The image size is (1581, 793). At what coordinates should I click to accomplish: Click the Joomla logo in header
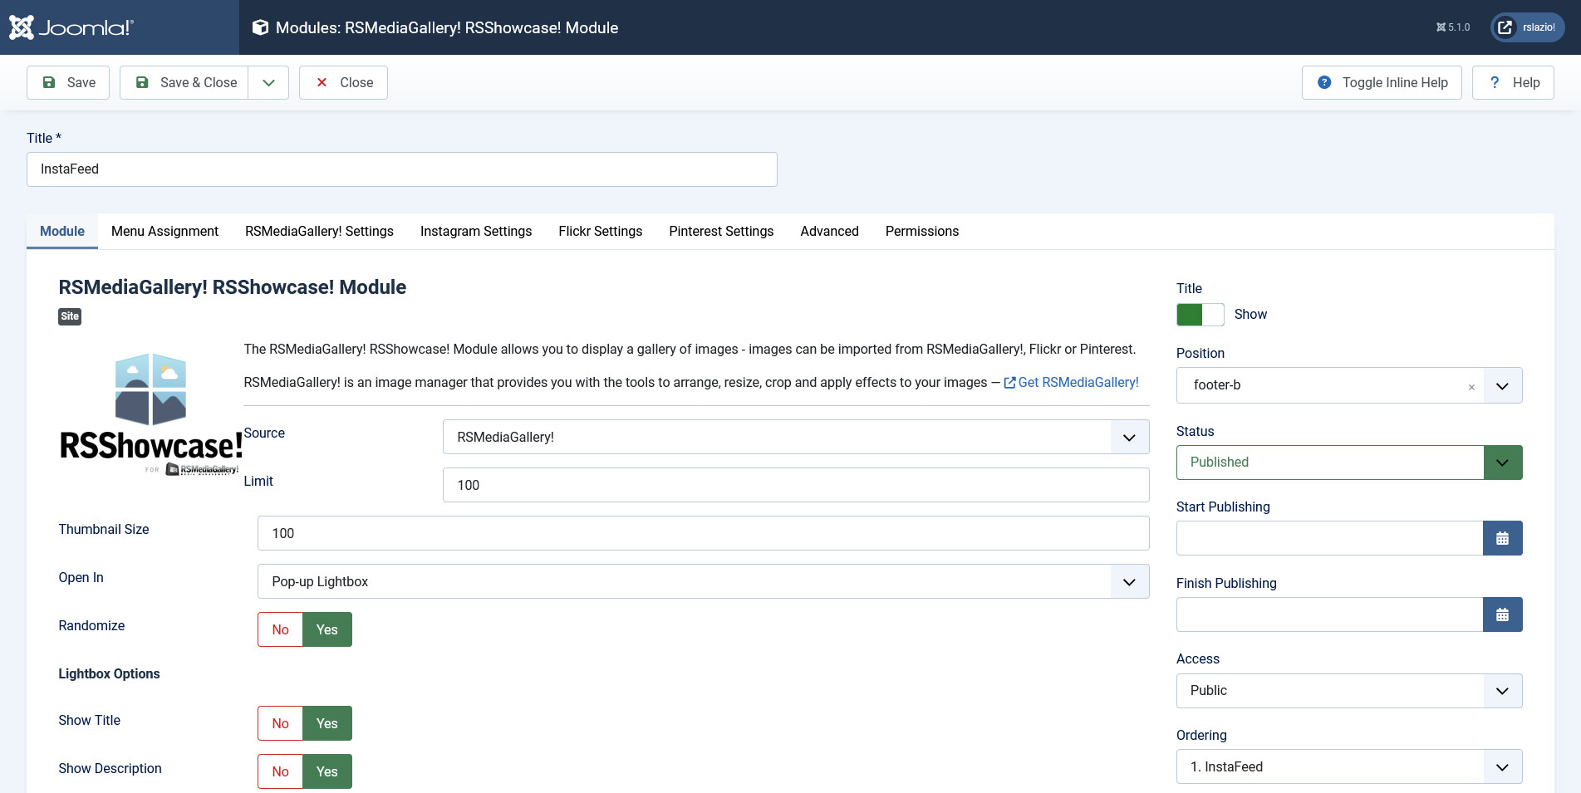click(71, 27)
